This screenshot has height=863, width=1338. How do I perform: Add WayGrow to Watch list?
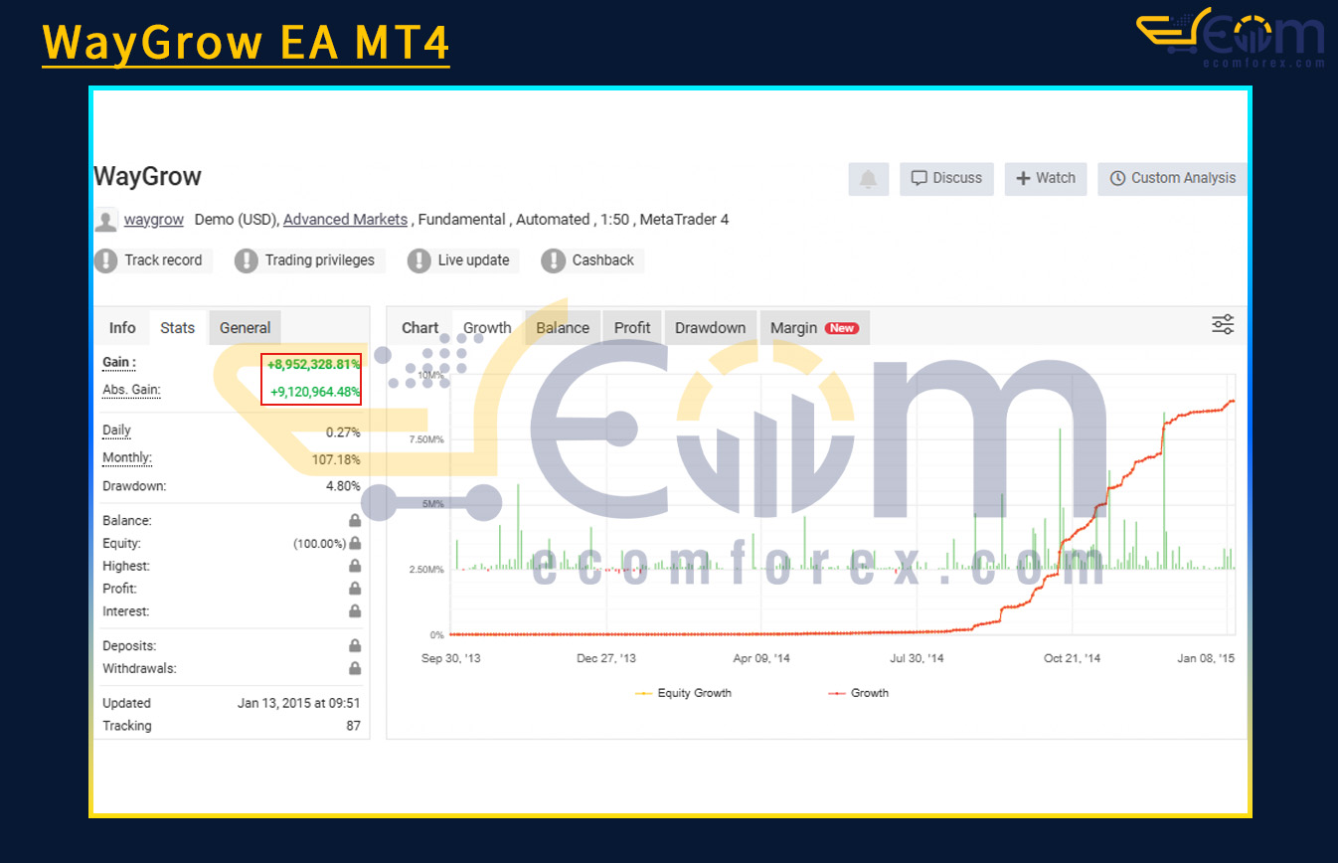pyautogui.click(x=1046, y=179)
